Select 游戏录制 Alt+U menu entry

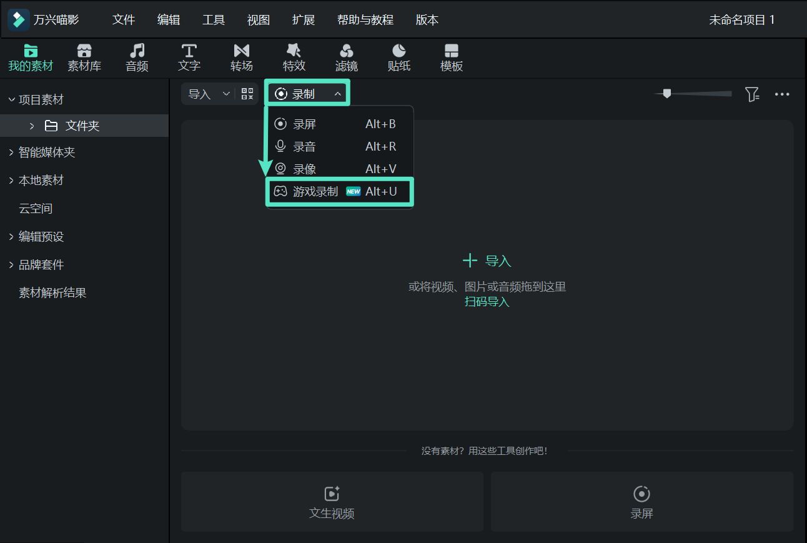340,192
